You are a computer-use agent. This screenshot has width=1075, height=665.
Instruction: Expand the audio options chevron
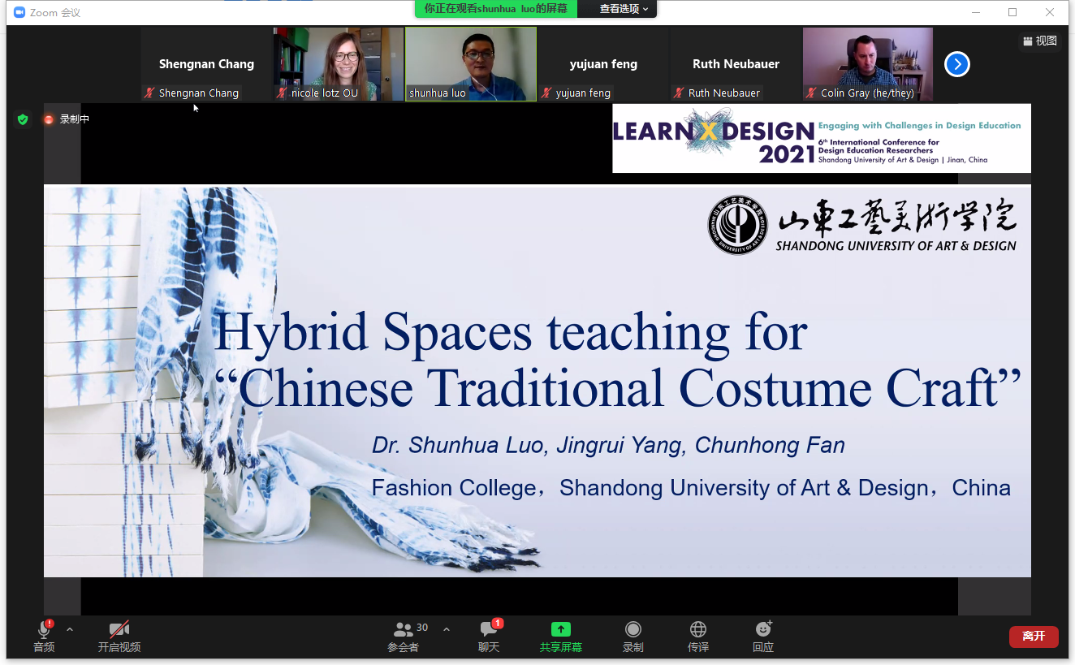(70, 629)
